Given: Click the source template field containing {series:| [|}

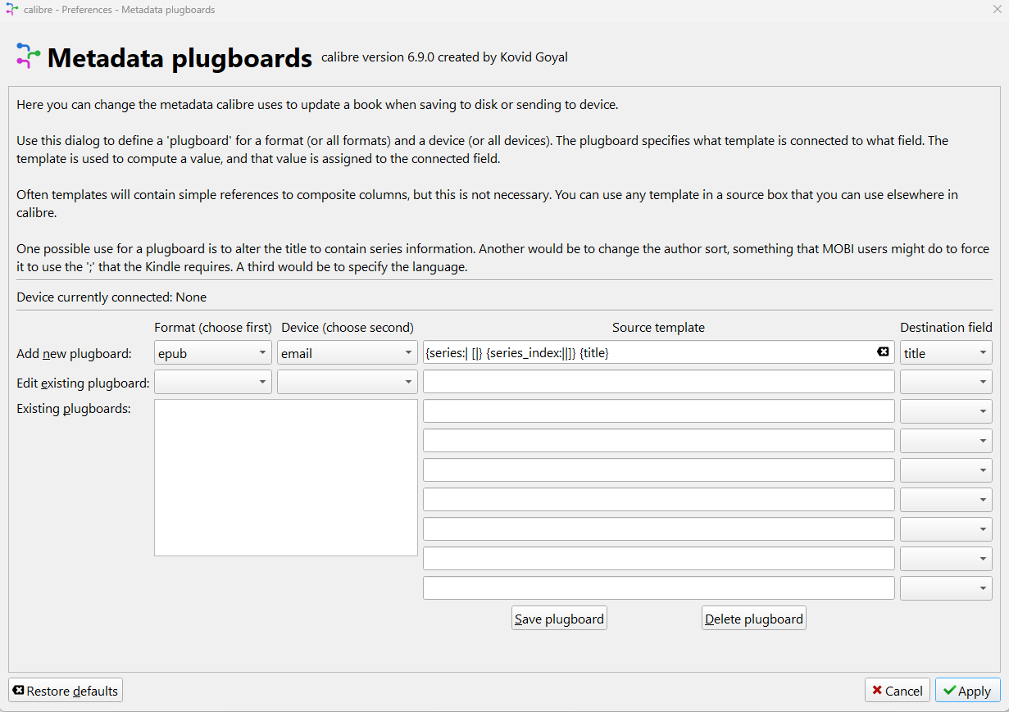Looking at the screenshot, I should pos(648,353).
